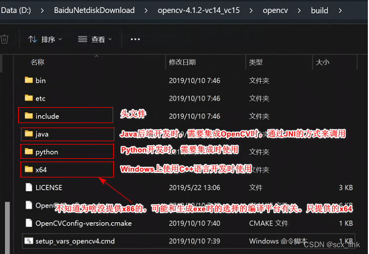The image size is (369, 254).
Task: Click CMAKE 文件 type cell
Action: 268,223
